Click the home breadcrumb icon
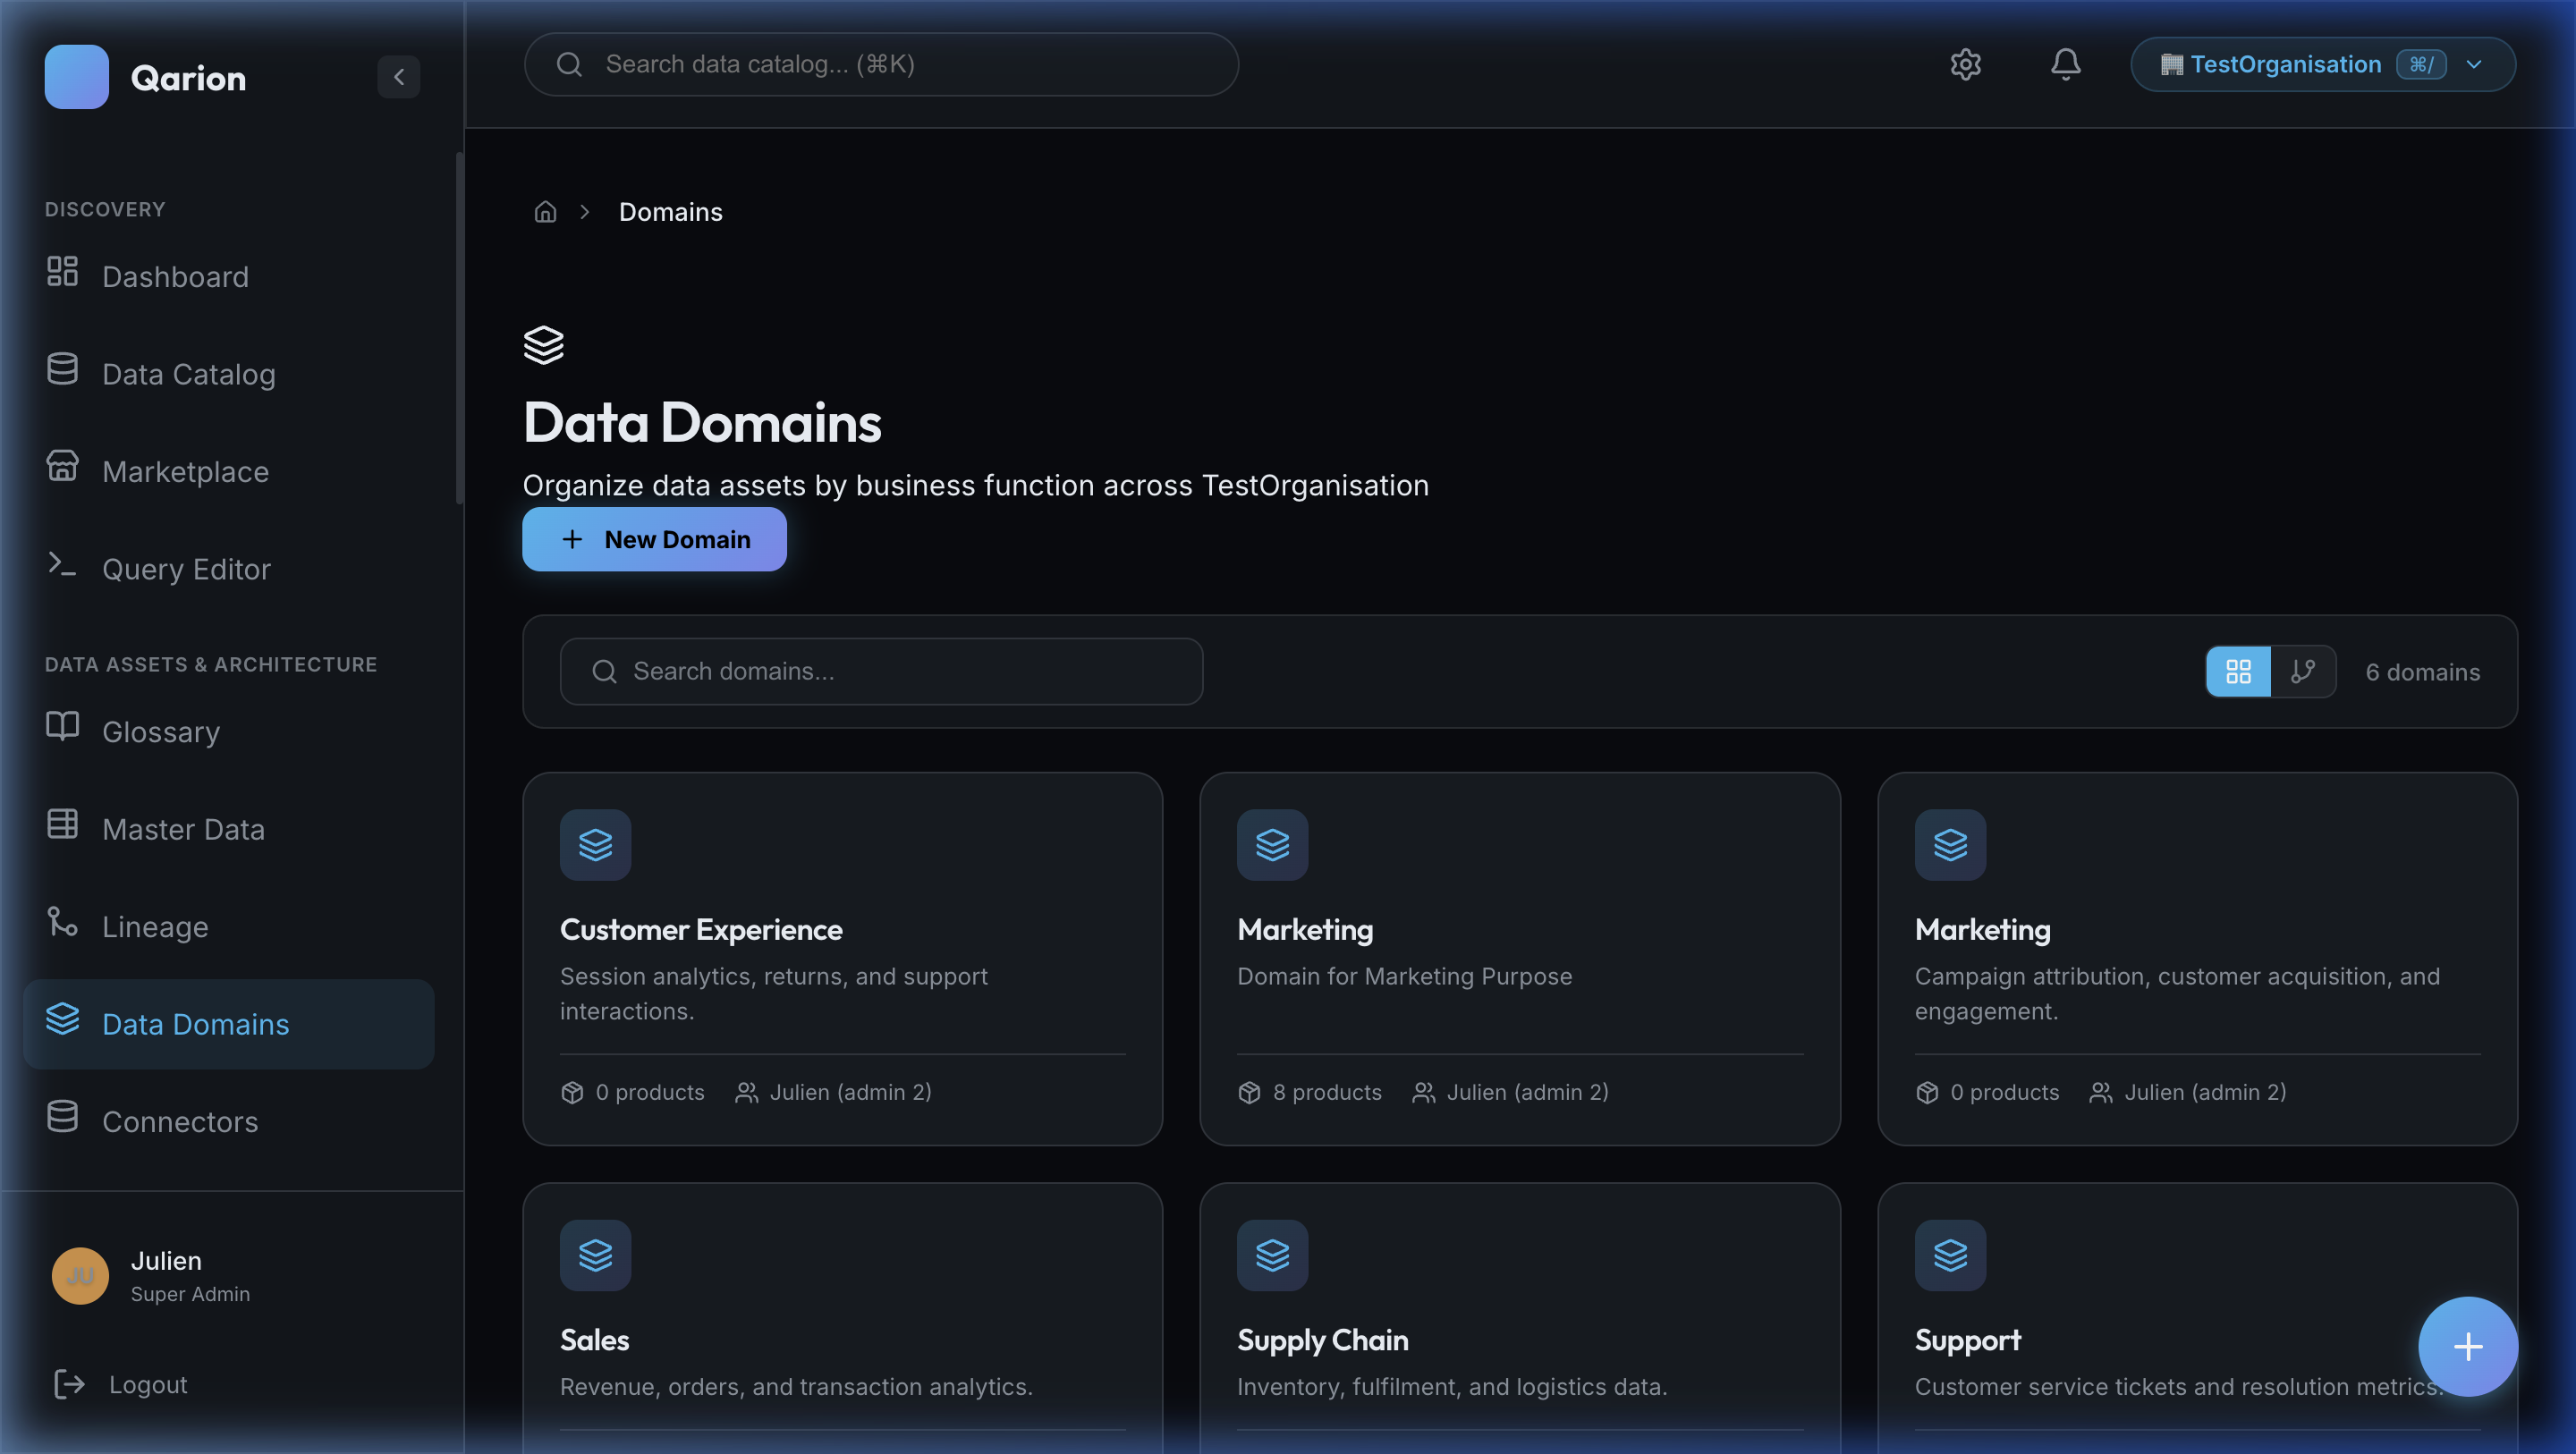The width and height of the screenshot is (2576, 1454). [x=545, y=211]
